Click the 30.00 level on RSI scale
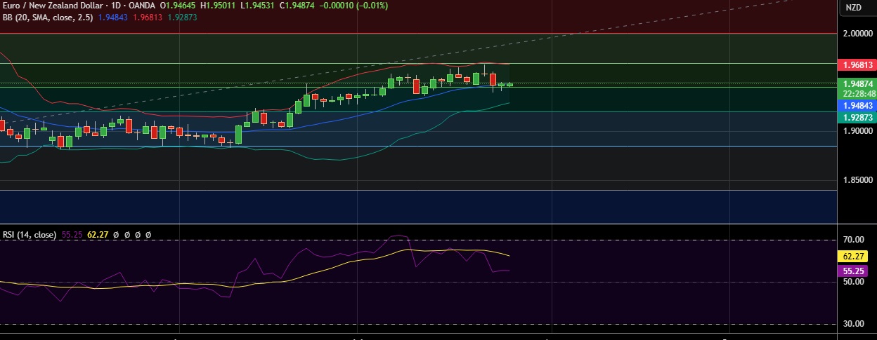This screenshot has height=340, width=877. coord(855,324)
